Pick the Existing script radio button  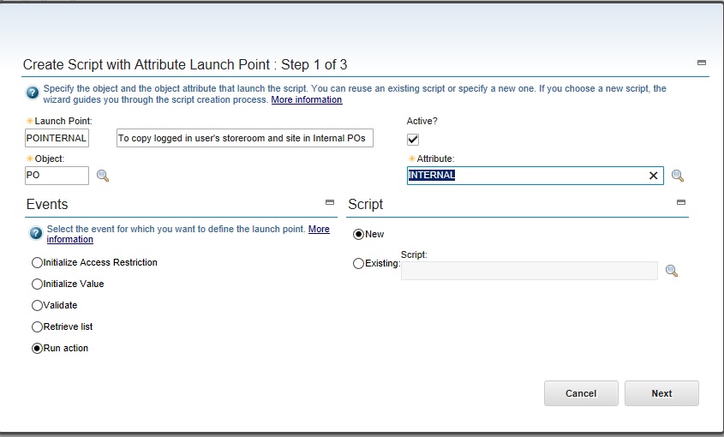click(x=359, y=264)
